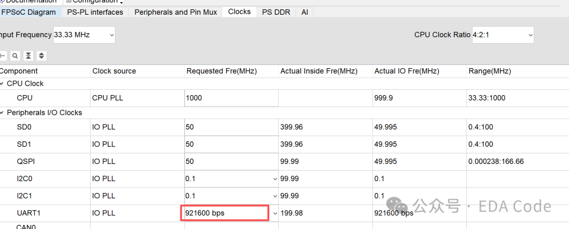Screen dimensions: 569x229
Task: Open the I2C1 requested frequency dropdown arrow
Action: pyautogui.click(x=274, y=196)
